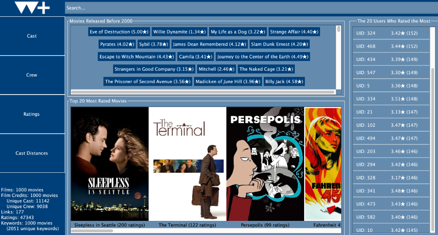Select The Naked Cage chip
This screenshot has width=438, height=235.
point(266,69)
